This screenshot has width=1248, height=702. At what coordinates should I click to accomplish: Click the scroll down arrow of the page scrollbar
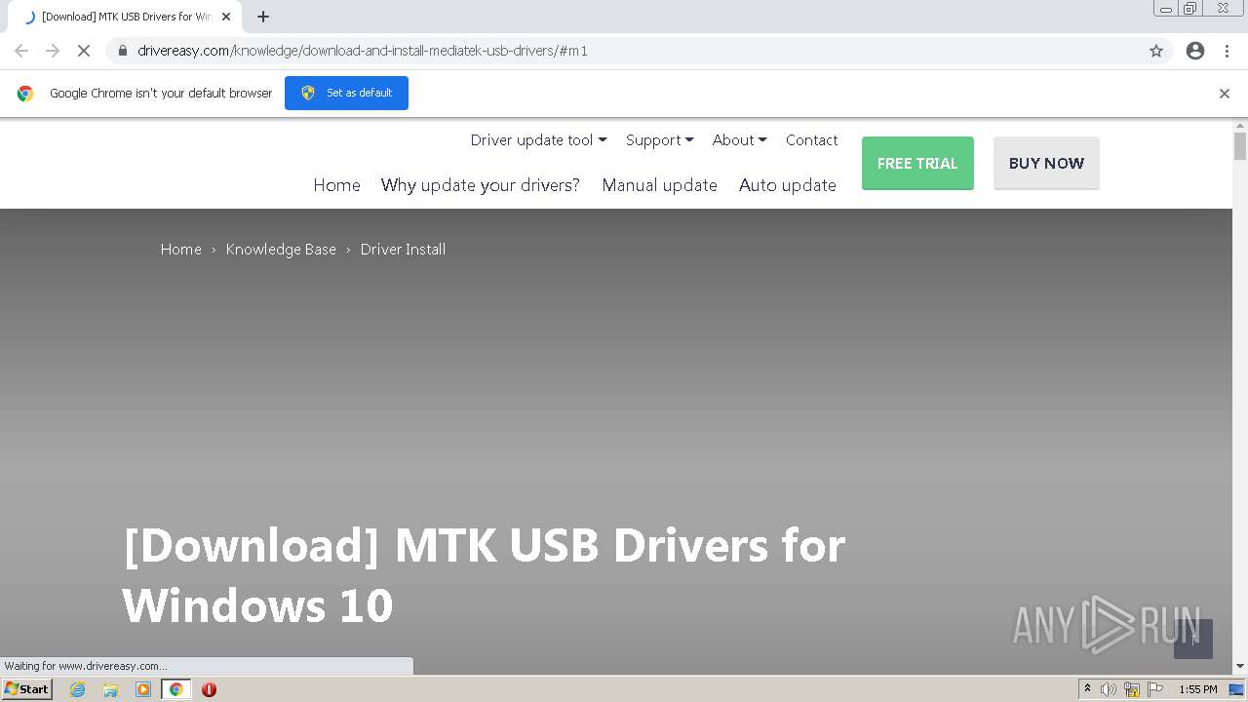pos(1240,667)
